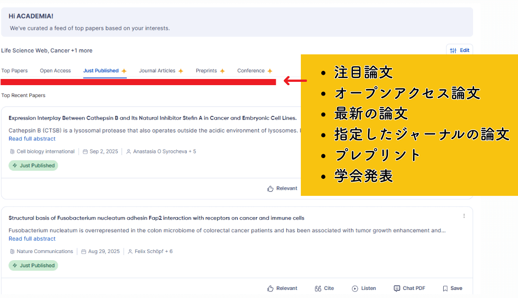Click Just Published badge on Cathepsin B paper
Image resolution: width=518 pixels, height=298 pixels.
tap(34, 166)
